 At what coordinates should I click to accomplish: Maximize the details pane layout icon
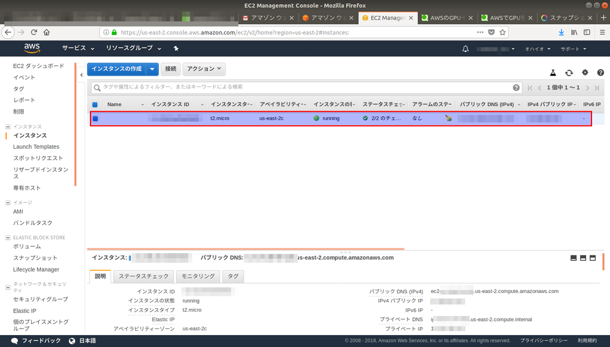click(x=593, y=258)
